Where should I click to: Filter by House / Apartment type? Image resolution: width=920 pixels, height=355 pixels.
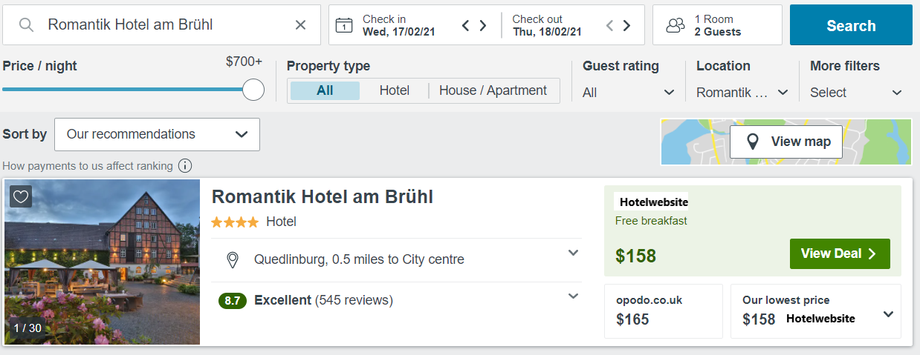pos(493,90)
